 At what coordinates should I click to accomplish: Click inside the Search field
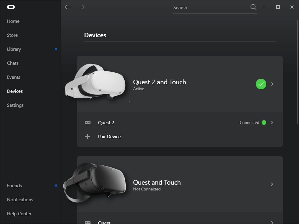[x=210, y=8]
